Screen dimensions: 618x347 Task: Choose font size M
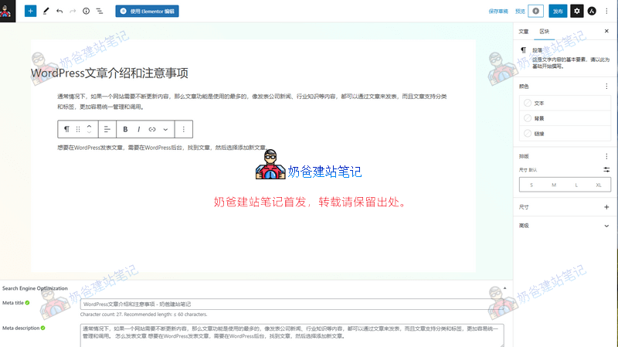[x=554, y=185]
